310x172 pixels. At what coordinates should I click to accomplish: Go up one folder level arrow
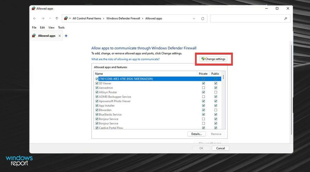[57, 19]
